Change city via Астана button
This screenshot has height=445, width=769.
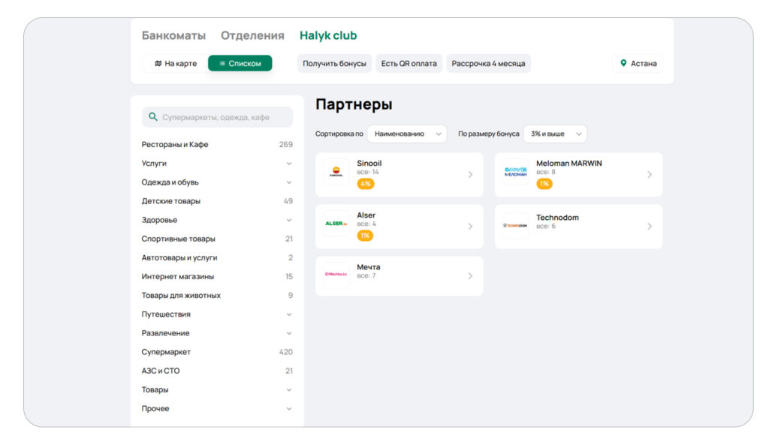pos(638,63)
